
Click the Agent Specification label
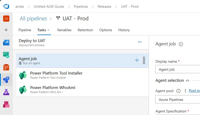click(x=171, y=111)
